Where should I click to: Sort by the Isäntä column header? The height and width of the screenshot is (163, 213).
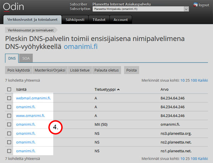pyautogui.click(x=21, y=89)
